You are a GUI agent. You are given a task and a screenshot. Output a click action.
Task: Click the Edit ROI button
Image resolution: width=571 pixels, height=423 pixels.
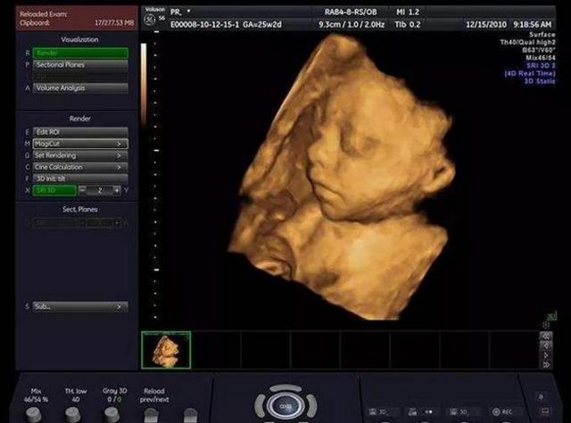[80, 132]
